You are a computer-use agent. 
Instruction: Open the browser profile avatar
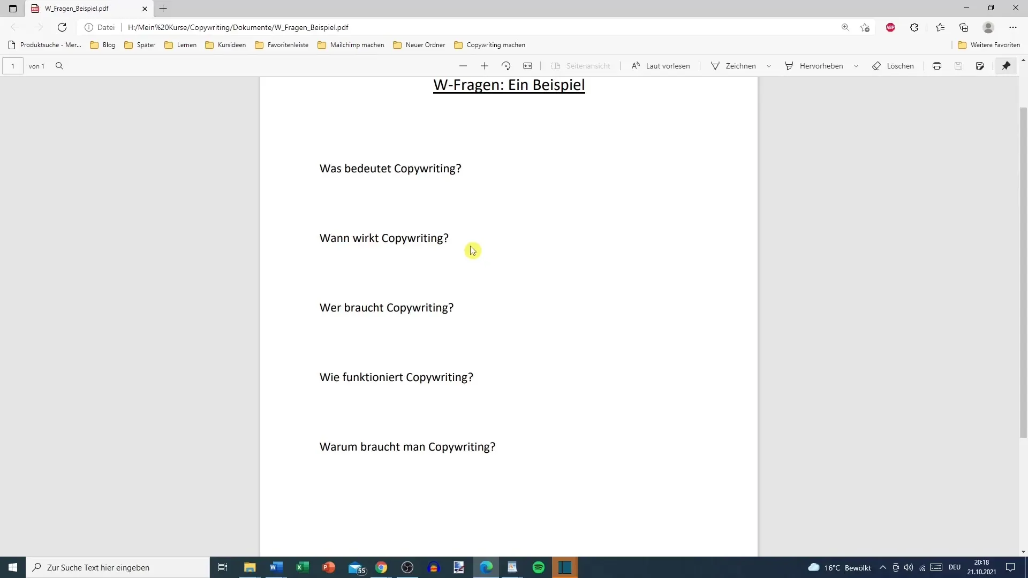click(988, 27)
